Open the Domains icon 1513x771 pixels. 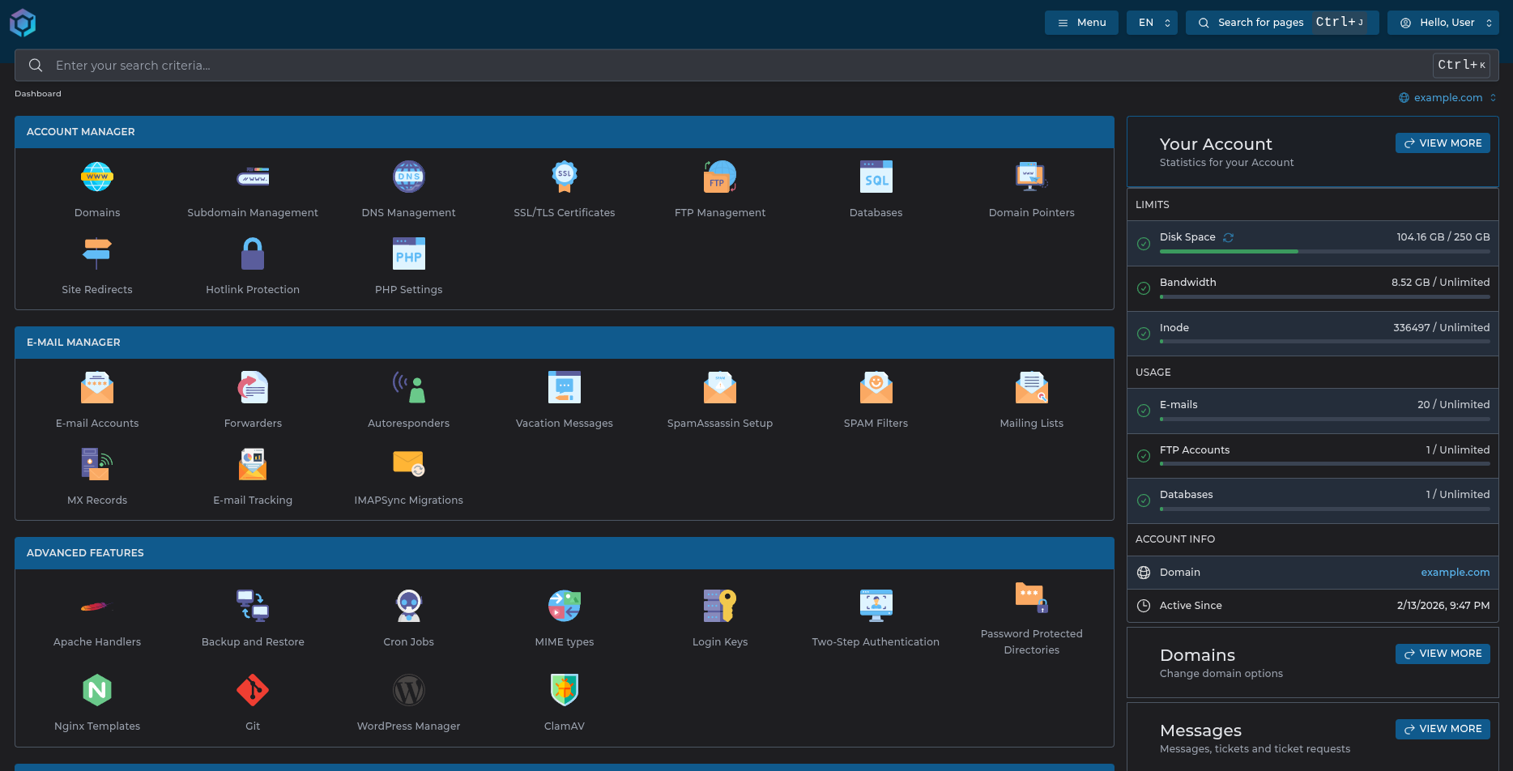[x=97, y=177]
